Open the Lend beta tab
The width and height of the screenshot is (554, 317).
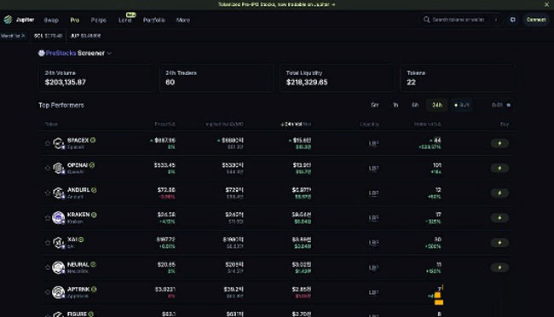click(125, 20)
